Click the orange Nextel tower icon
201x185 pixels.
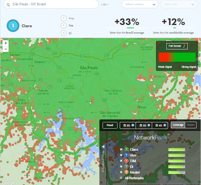[x=126, y=172]
